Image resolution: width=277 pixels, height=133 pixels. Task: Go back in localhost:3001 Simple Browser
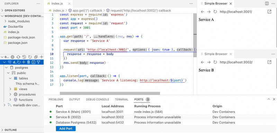[x=203, y=12]
